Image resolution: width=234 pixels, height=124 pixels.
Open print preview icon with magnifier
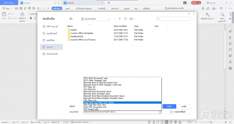(x=34, y=8)
